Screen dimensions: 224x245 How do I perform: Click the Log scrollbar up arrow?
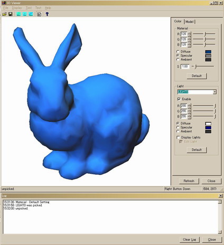coord(220,202)
